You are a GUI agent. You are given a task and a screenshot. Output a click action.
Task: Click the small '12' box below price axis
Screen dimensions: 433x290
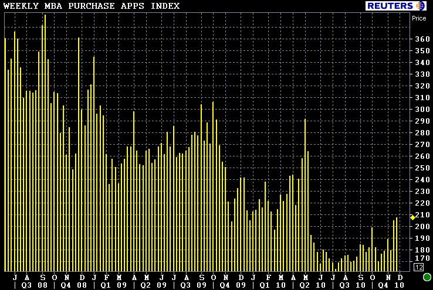418,267
